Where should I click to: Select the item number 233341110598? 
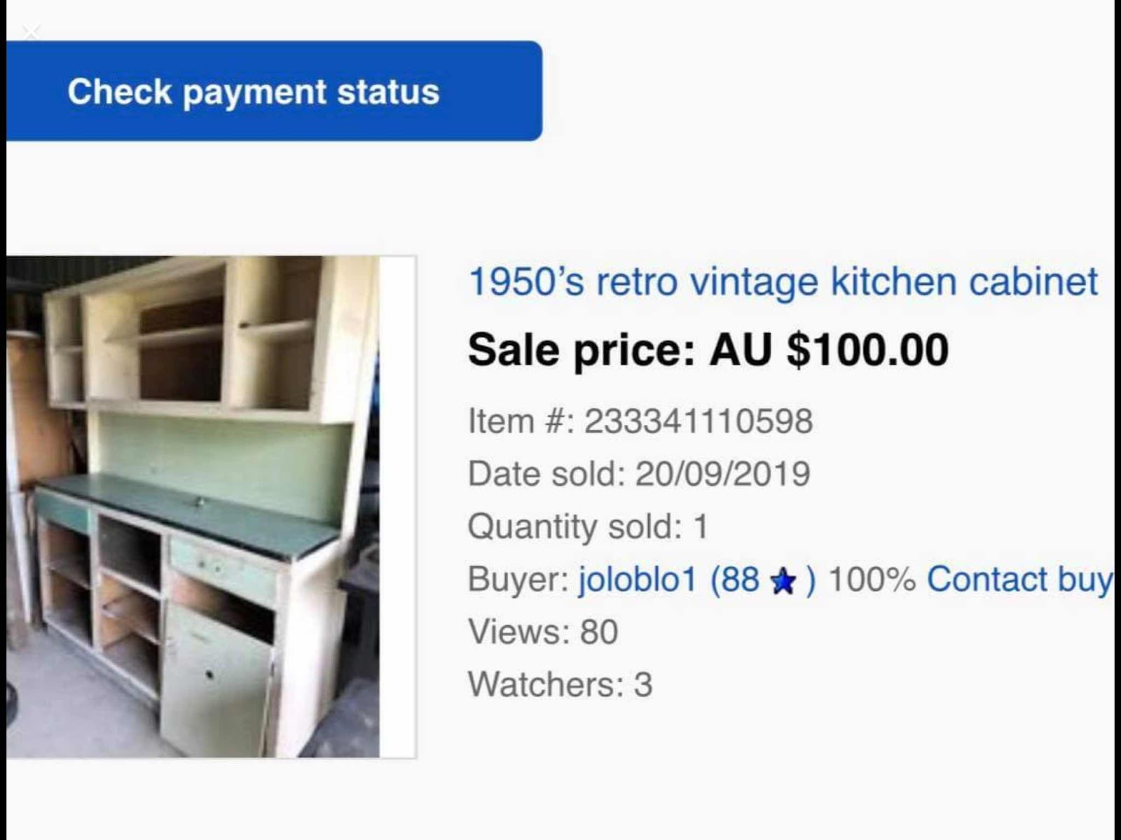coord(699,421)
